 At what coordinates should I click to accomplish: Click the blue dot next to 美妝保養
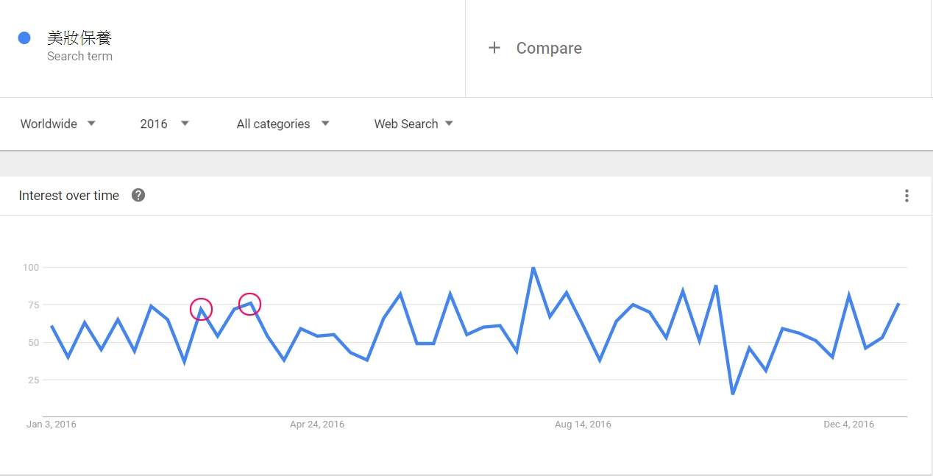pos(24,38)
